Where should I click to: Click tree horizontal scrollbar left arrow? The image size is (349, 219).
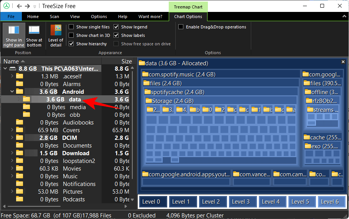click(4, 206)
